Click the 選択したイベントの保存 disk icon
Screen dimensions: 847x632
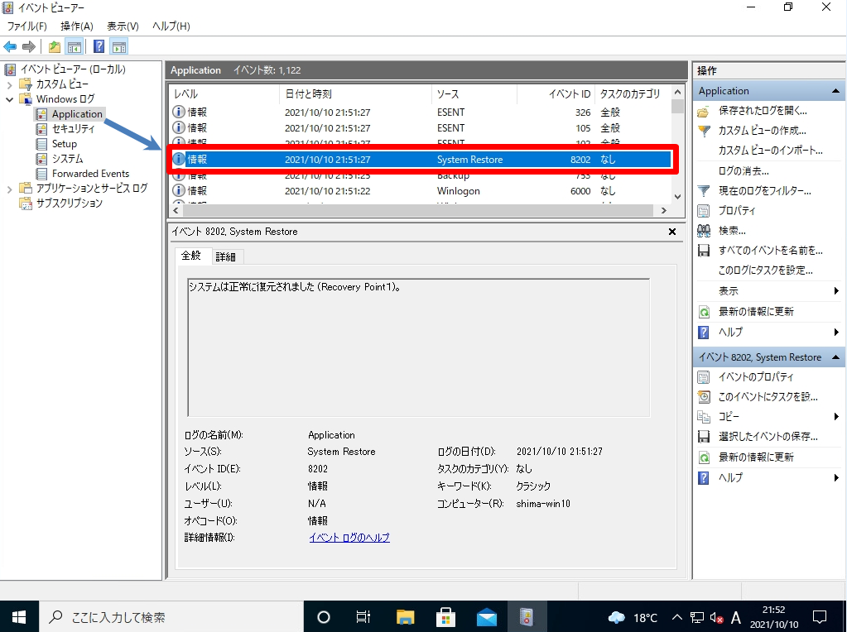[703, 437]
